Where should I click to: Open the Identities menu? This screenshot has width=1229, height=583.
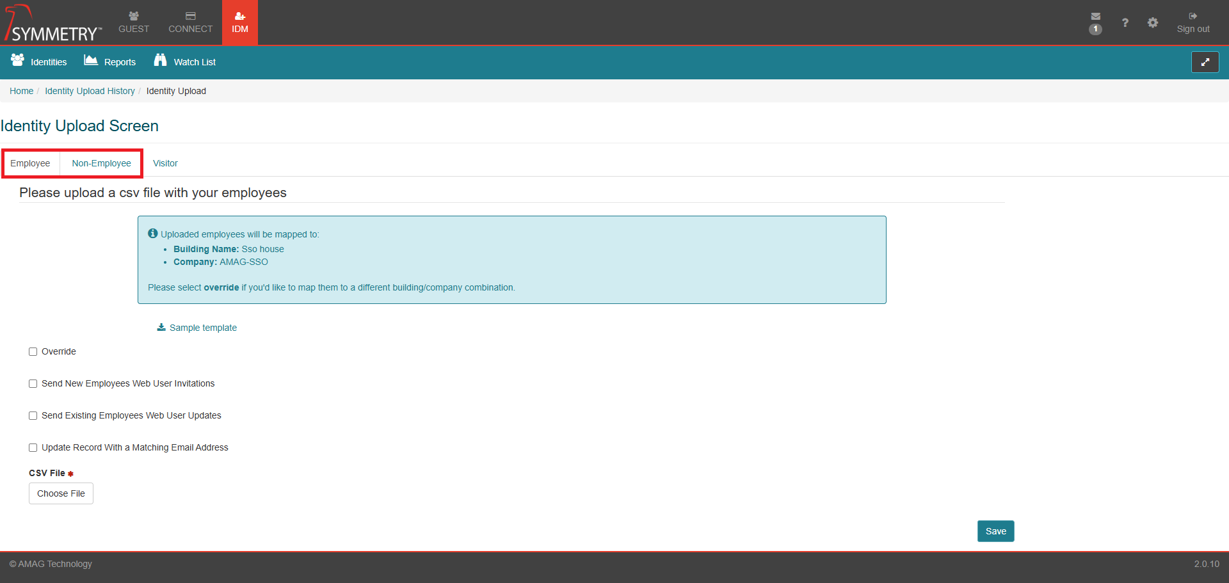click(x=39, y=62)
